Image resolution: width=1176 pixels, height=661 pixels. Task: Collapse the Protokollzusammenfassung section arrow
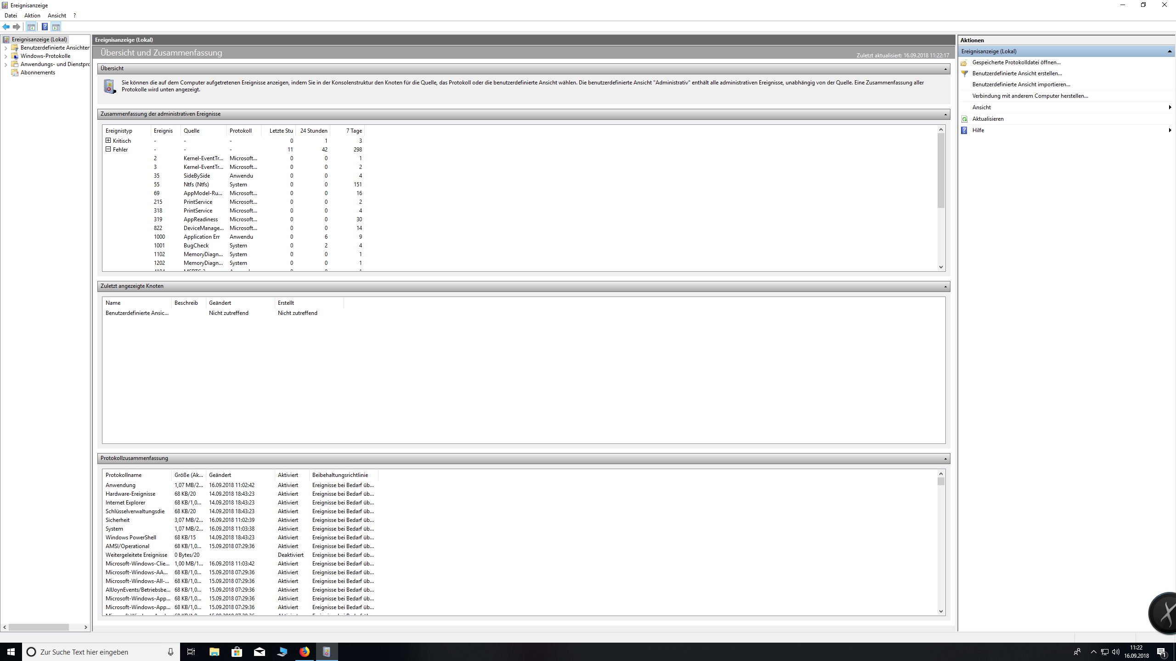click(945, 459)
